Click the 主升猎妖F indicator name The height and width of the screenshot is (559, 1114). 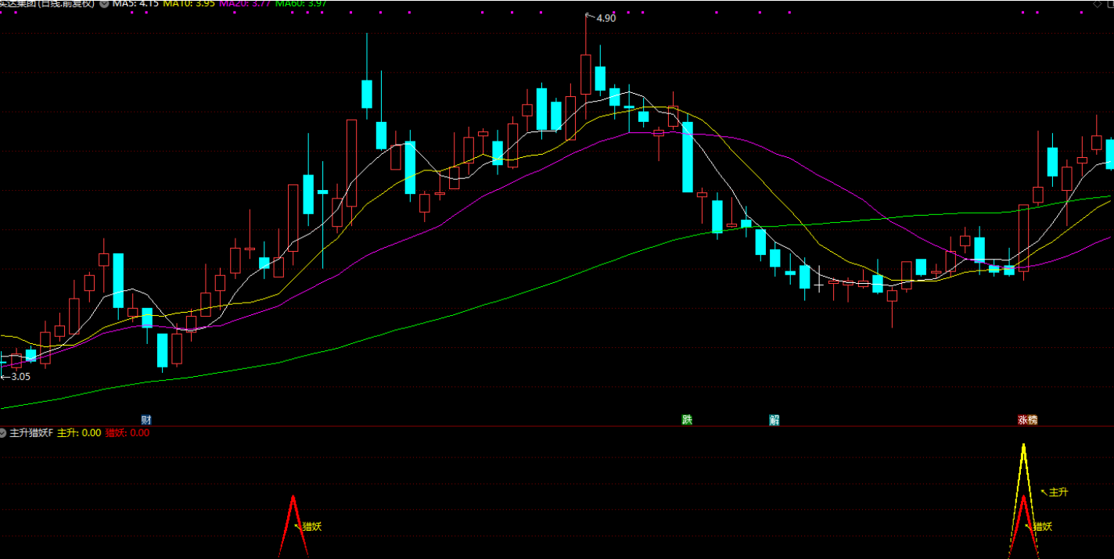[31, 433]
